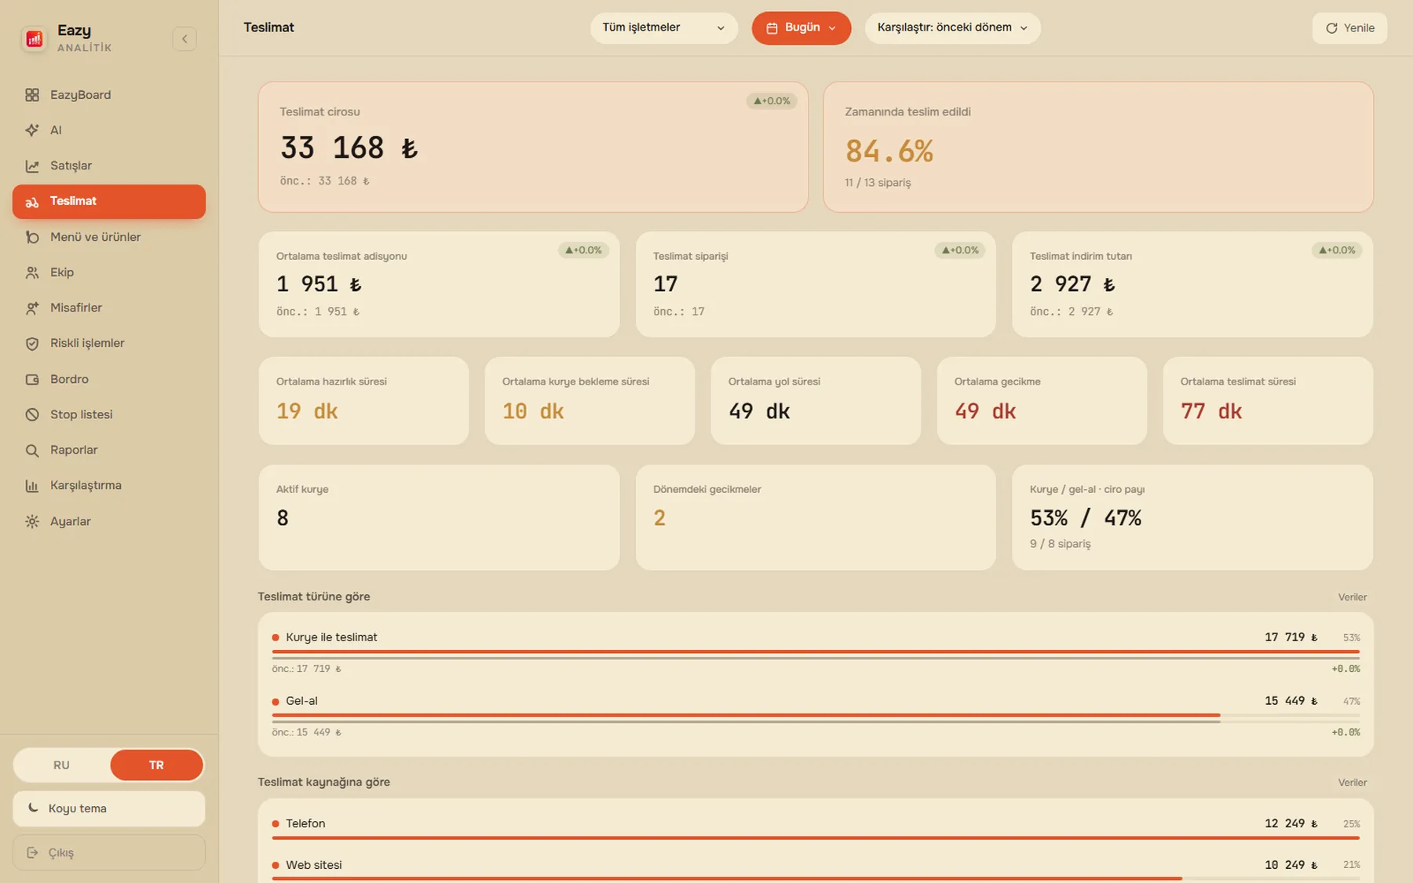Click the Misafirler person icon

pos(32,308)
